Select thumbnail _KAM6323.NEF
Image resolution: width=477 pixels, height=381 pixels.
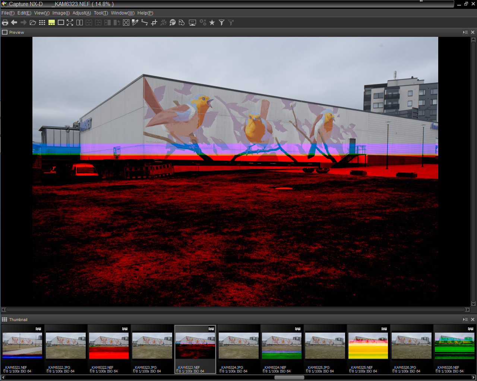pos(195,349)
